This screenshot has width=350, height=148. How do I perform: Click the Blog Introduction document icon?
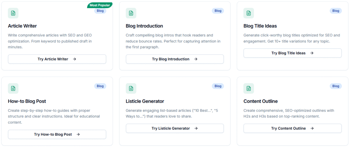[131, 13]
